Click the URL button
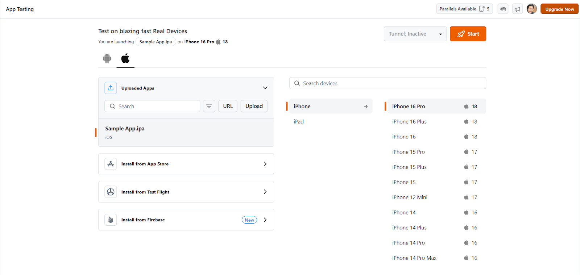 point(228,106)
